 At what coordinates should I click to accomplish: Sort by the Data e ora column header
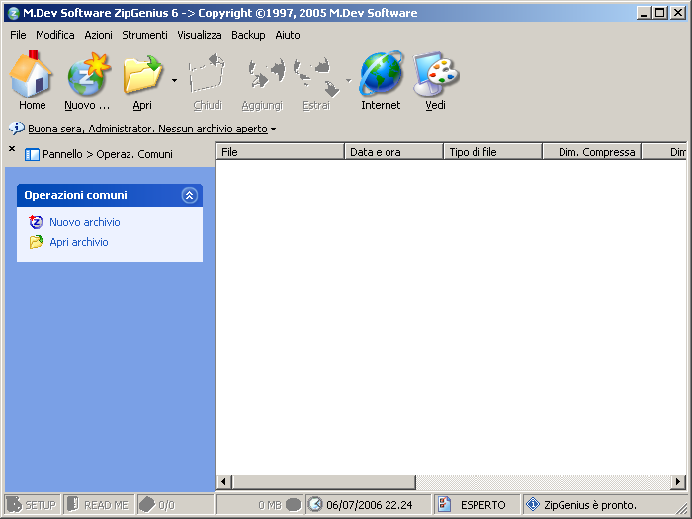[393, 152]
